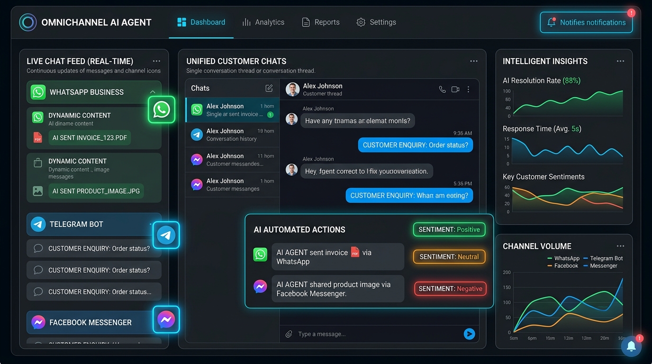This screenshot has width=652, height=364.
Task: Click the SENTIMENT: Neutral badge
Action: pyautogui.click(x=449, y=257)
